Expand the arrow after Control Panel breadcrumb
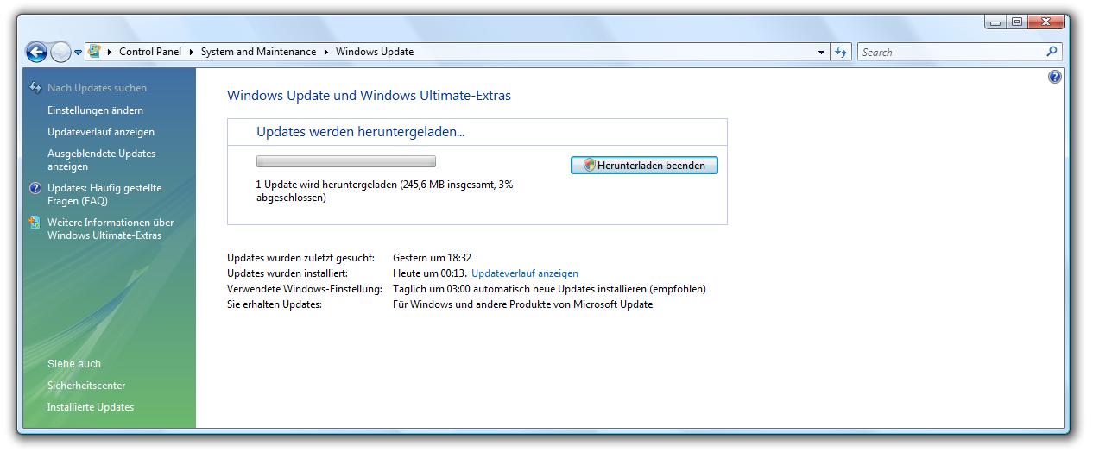The width and height of the screenshot is (1093, 452). 192,52
